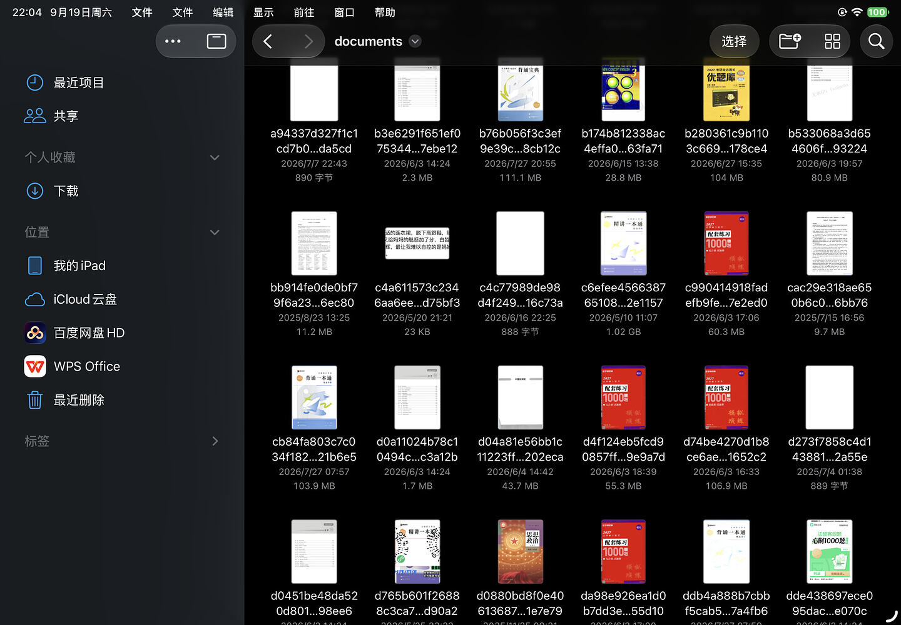901x625 pixels.
Task: Switch view mode using the grid icon
Action: tap(832, 41)
